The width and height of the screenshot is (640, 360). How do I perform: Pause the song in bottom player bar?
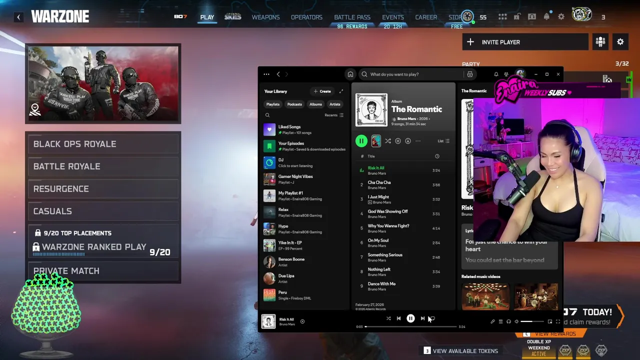(410, 318)
